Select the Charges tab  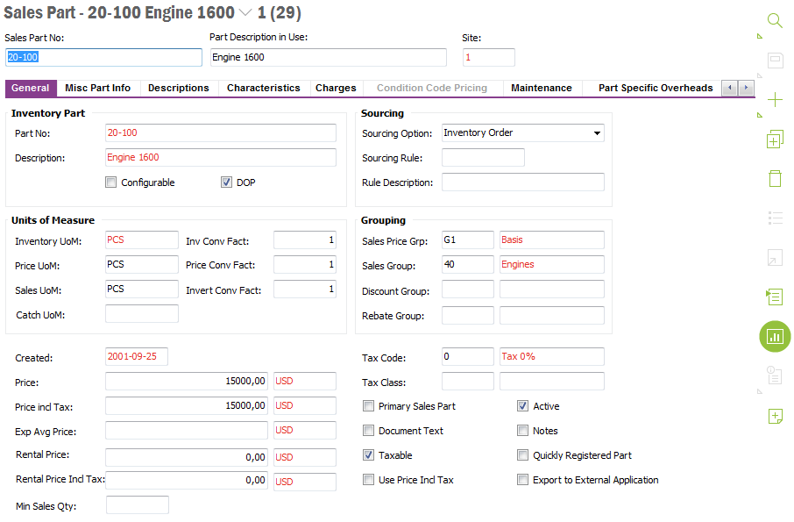(x=336, y=88)
